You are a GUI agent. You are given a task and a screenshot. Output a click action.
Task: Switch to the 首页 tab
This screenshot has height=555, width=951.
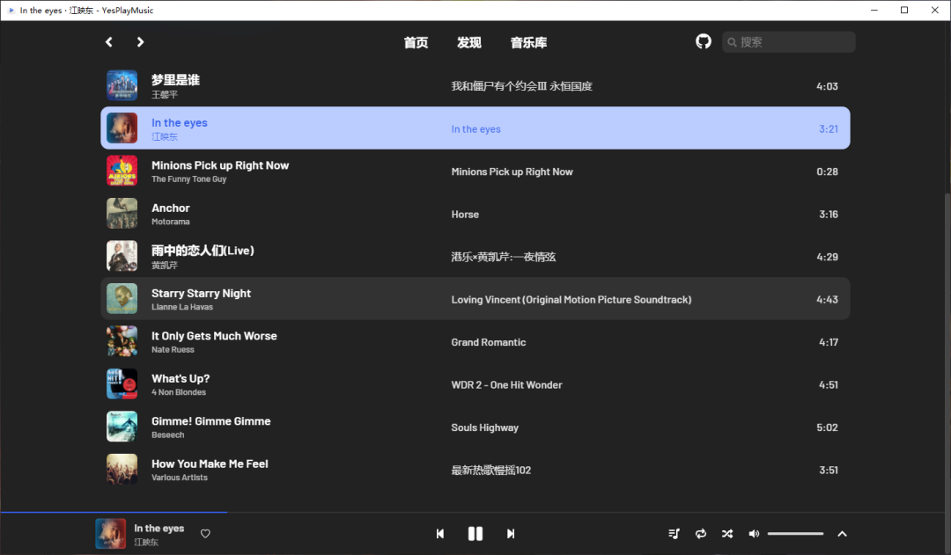pyautogui.click(x=416, y=42)
